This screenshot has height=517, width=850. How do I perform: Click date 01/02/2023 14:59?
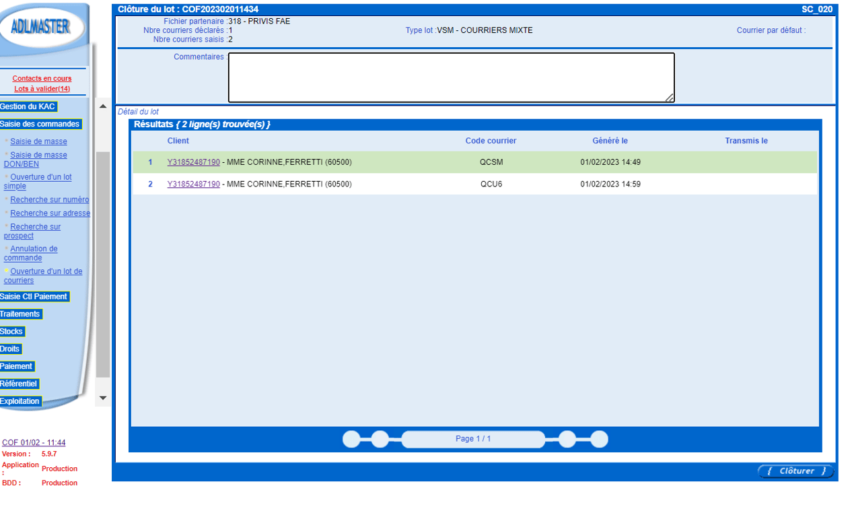610,184
